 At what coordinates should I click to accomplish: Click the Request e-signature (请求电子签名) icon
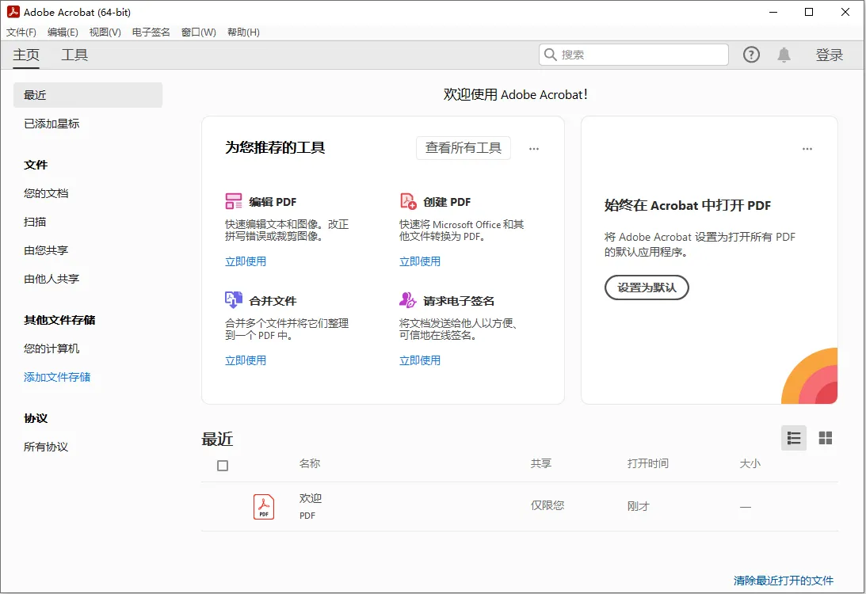tap(408, 300)
